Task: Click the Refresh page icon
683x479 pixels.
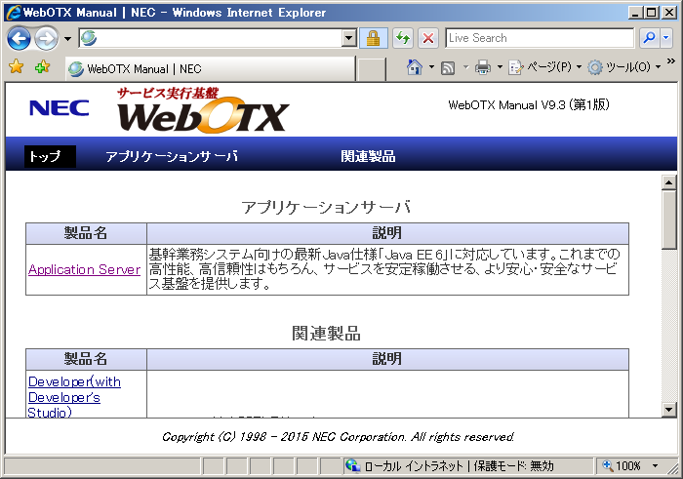Action: pyautogui.click(x=403, y=38)
